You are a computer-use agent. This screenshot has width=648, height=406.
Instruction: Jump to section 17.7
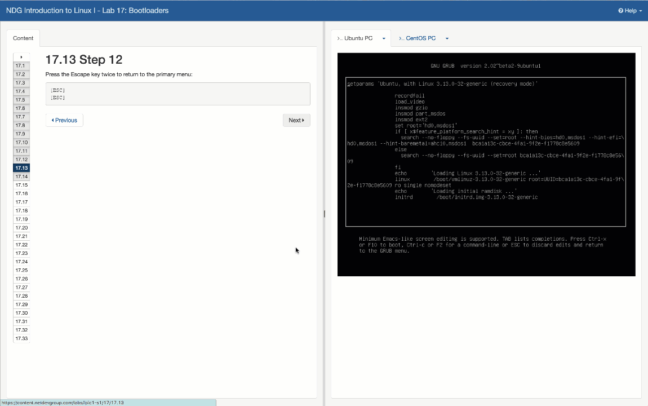coord(21,117)
